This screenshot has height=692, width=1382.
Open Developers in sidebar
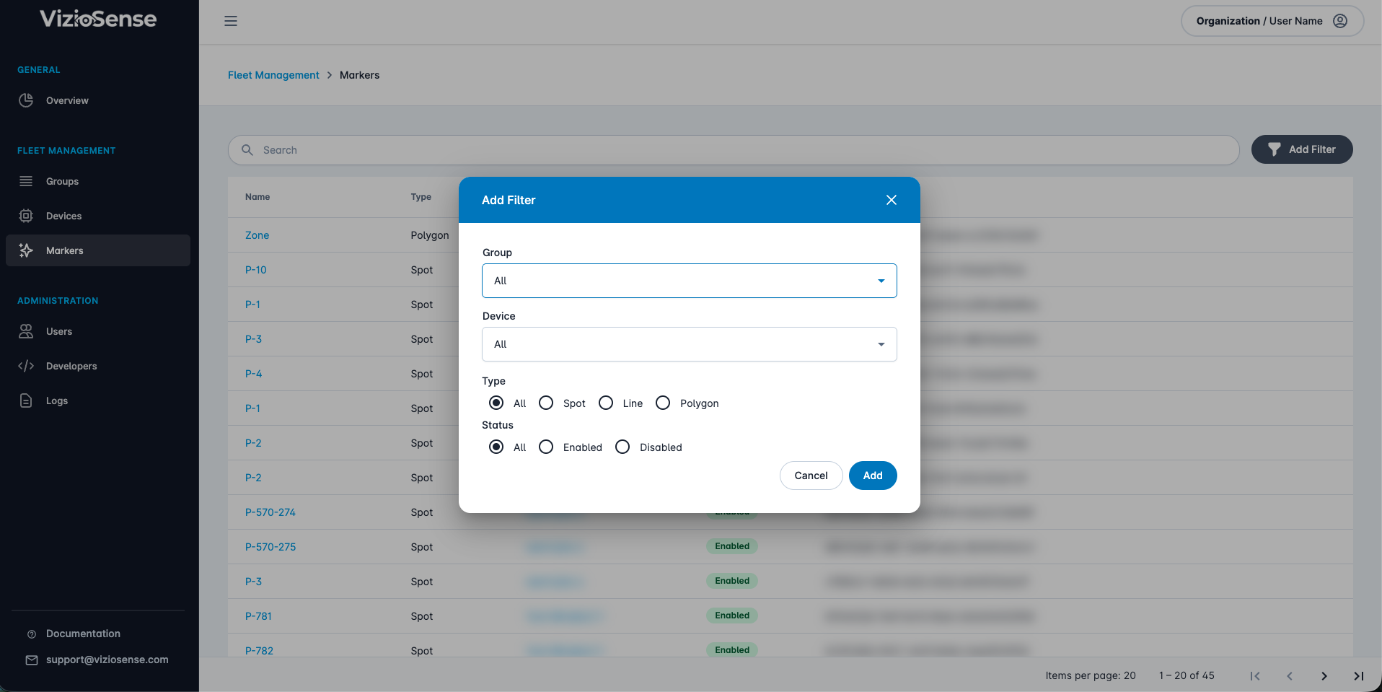pyautogui.click(x=98, y=366)
